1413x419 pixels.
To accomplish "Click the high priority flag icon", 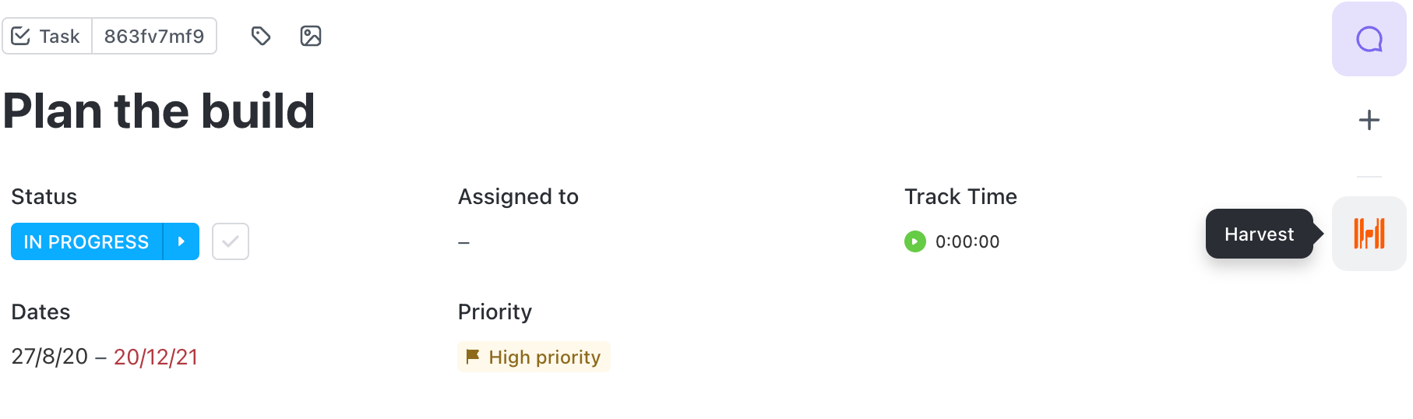I will (x=472, y=357).
